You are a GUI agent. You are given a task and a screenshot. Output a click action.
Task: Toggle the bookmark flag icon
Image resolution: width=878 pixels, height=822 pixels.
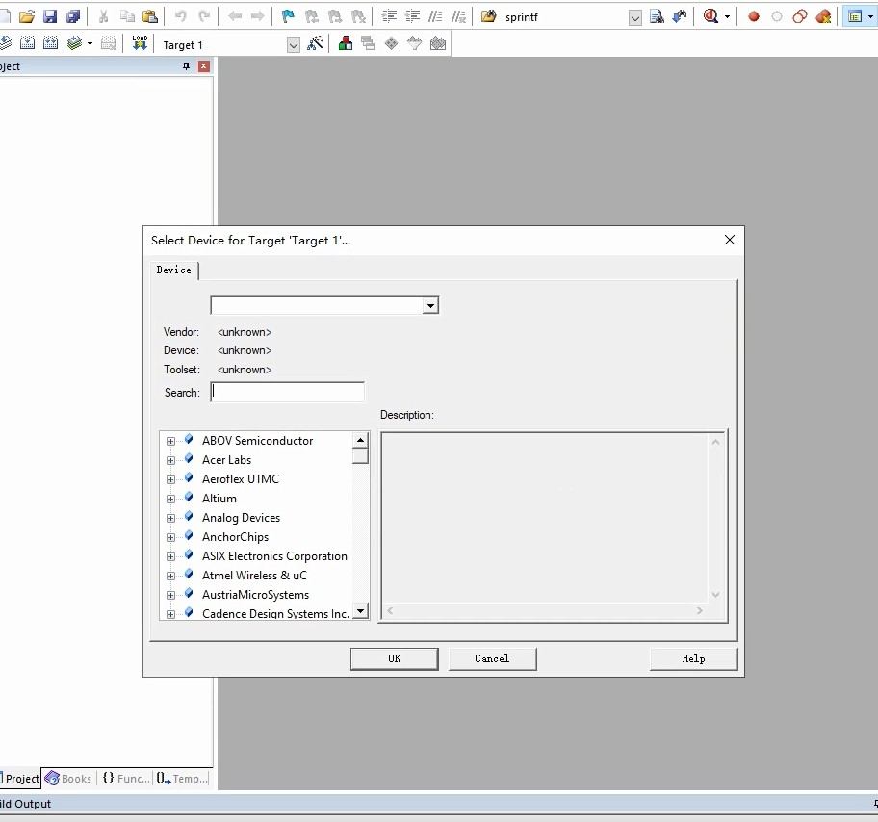click(288, 16)
